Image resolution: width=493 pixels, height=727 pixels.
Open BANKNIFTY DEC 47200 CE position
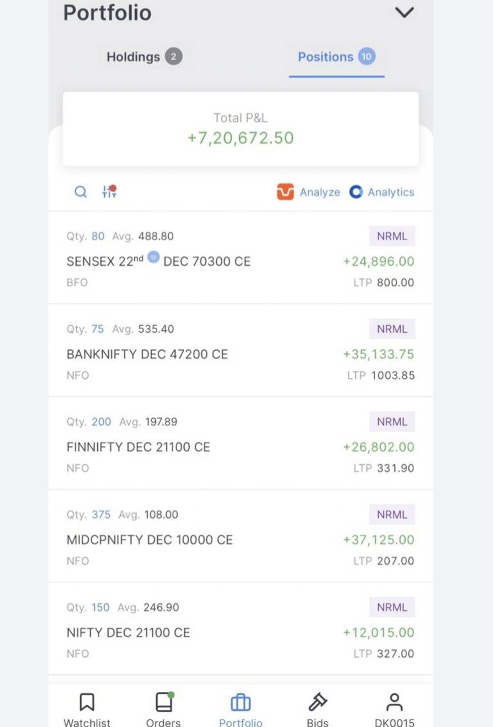241,350
